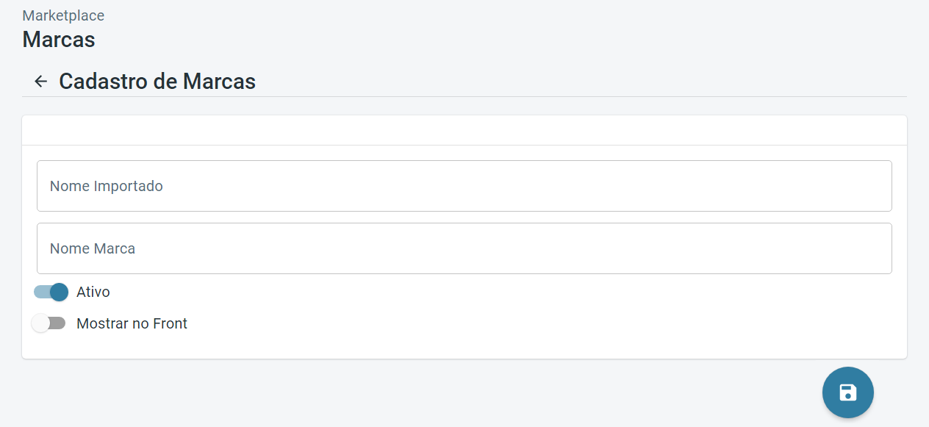Image resolution: width=929 pixels, height=427 pixels.
Task: Focus the Nome Marca text field
Action: pyautogui.click(x=464, y=248)
